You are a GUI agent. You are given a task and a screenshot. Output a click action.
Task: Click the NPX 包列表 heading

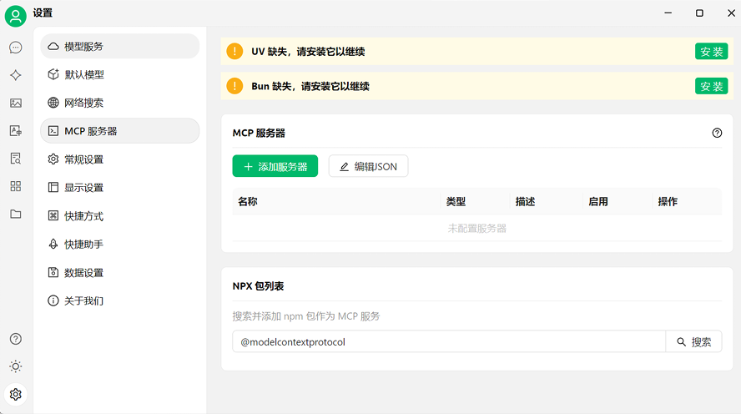point(258,286)
